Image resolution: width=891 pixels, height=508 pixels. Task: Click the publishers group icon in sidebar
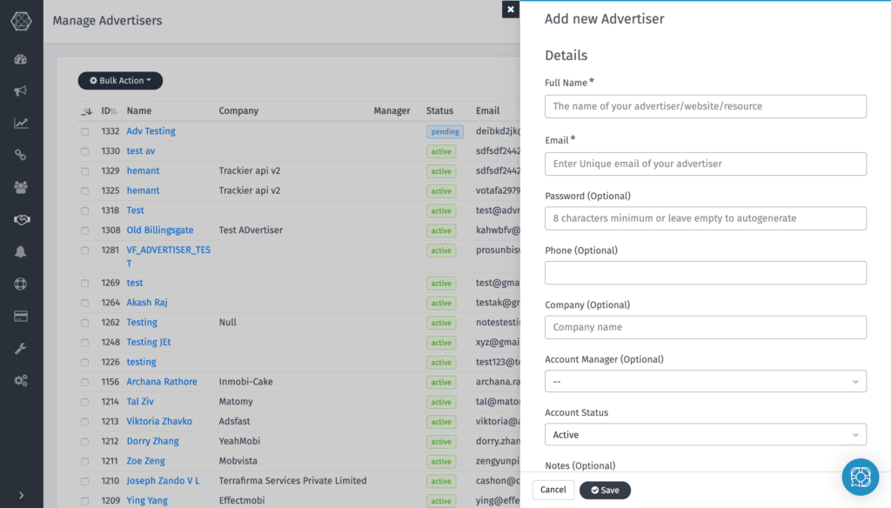click(x=21, y=186)
